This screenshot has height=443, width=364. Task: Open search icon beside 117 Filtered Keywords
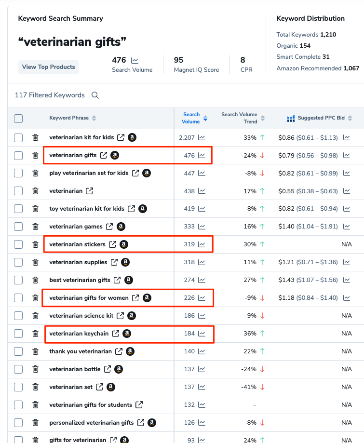coord(95,95)
